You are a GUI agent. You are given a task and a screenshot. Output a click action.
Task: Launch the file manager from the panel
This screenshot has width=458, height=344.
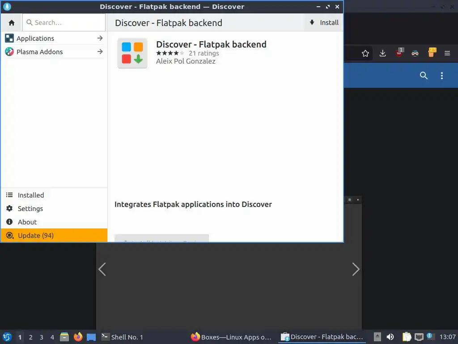tap(64, 337)
